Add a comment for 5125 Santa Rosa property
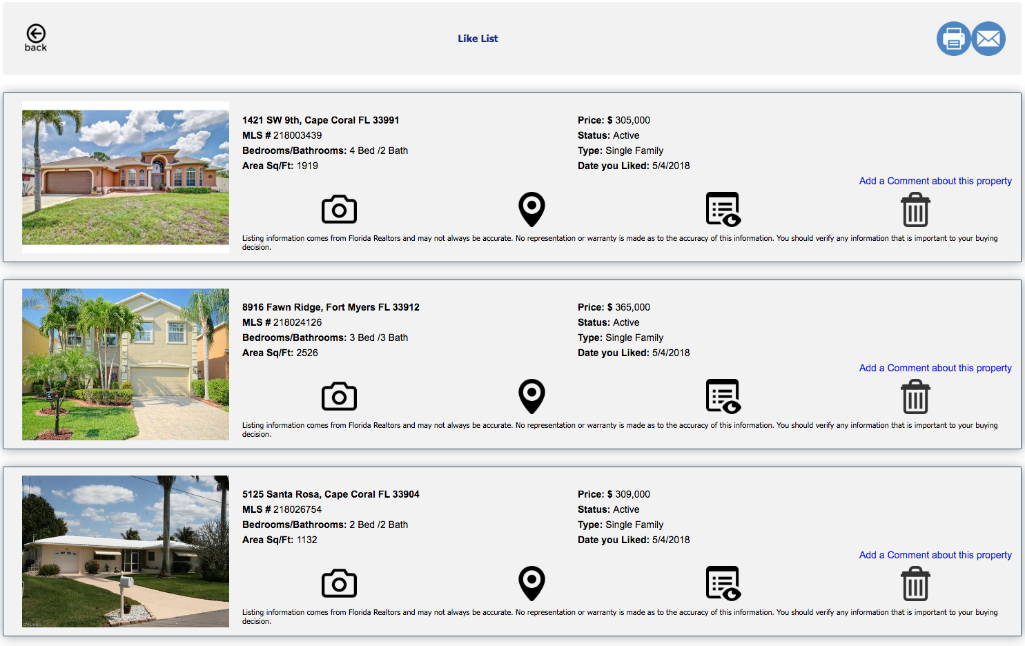 [x=935, y=555]
